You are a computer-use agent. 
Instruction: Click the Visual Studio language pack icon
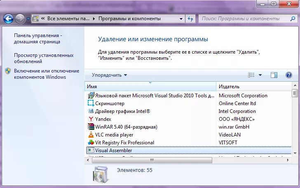click(x=91, y=95)
